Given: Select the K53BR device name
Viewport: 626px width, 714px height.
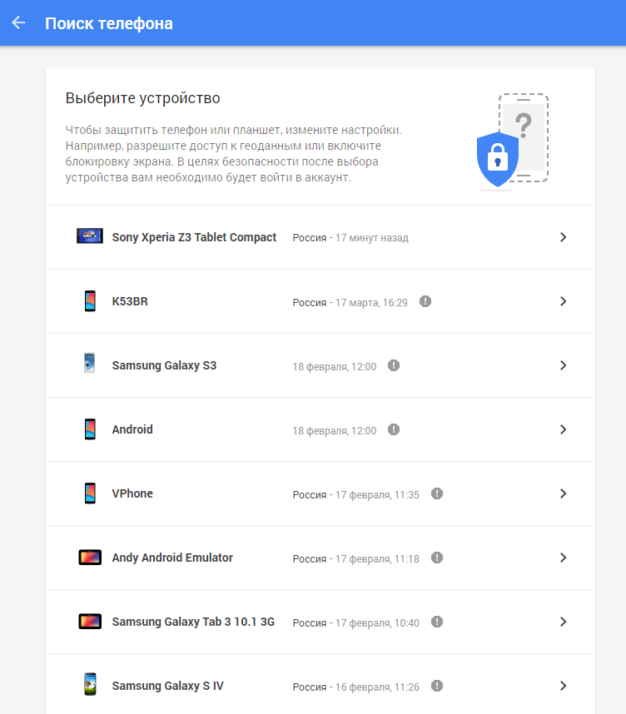Looking at the screenshot, I should click(x=130, y=301).
